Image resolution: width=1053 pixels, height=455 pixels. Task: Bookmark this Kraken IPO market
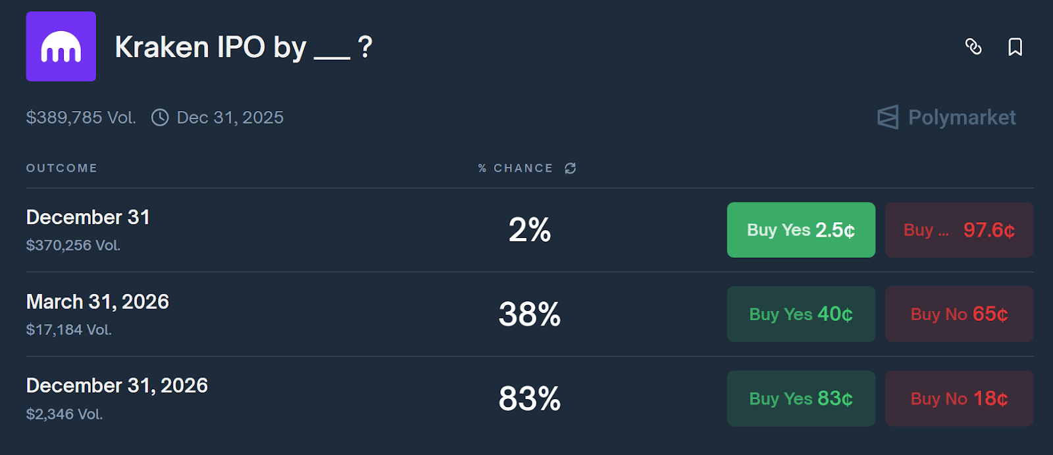[1015, 47]
